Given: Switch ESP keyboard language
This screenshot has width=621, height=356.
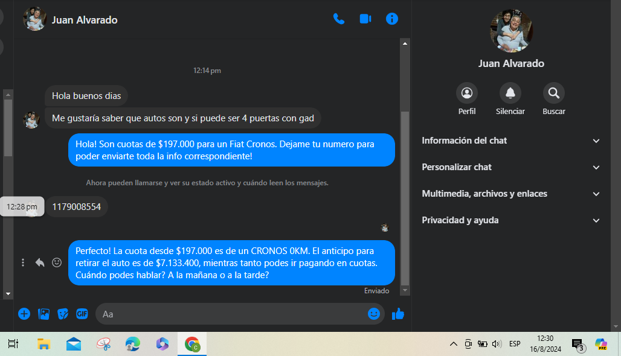Looking at the screenshot, I should coord(515,344).
